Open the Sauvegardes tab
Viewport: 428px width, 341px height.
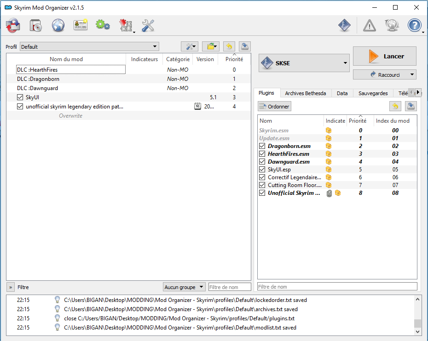[x=373, y=93]
